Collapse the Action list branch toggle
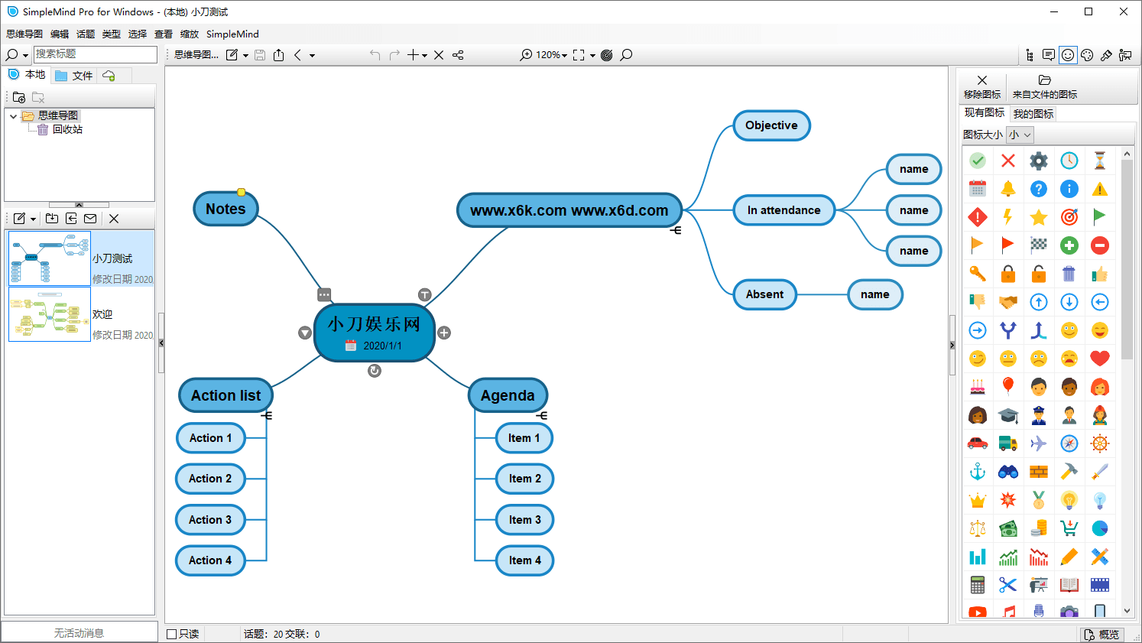Screen dimensions: 1142x643 (x=267, y=415)
